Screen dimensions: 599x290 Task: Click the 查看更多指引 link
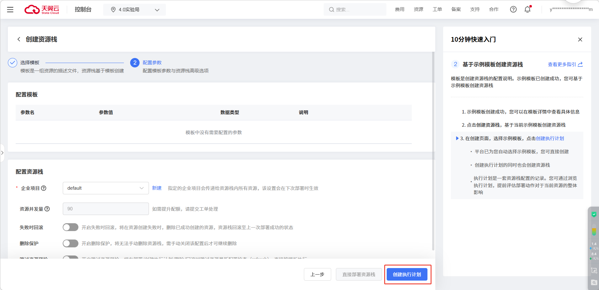pyautogui.click(x=565, y=64)
